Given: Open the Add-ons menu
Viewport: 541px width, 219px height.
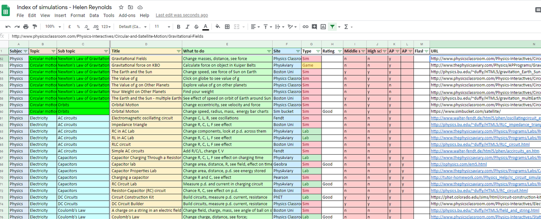Looking at the screenshot, I should point(127,15).
